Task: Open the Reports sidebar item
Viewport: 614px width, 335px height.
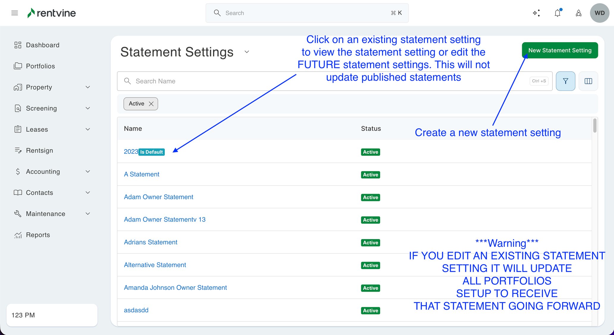Action: [x=38, y=235]
